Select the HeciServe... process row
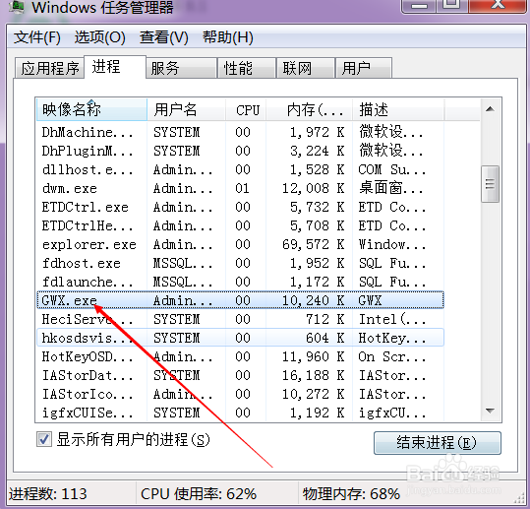 240,319
